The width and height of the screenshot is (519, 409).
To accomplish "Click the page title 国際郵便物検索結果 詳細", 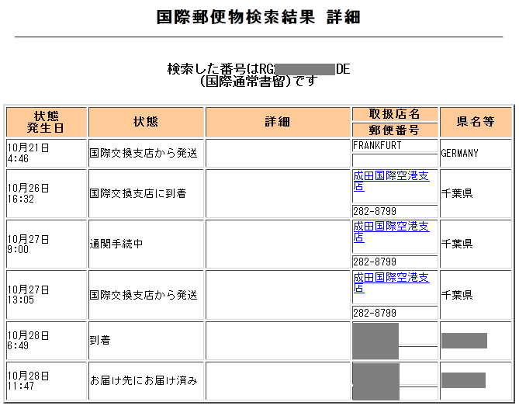I will click(x=258, y=17).
